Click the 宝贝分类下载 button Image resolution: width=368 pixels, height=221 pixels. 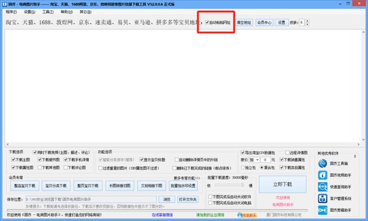coord(56,185)
